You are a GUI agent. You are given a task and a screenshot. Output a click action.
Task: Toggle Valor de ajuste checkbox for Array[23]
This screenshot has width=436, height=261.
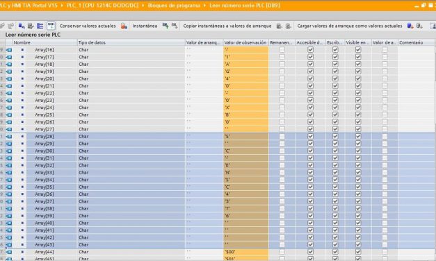[x=385, y=100]
